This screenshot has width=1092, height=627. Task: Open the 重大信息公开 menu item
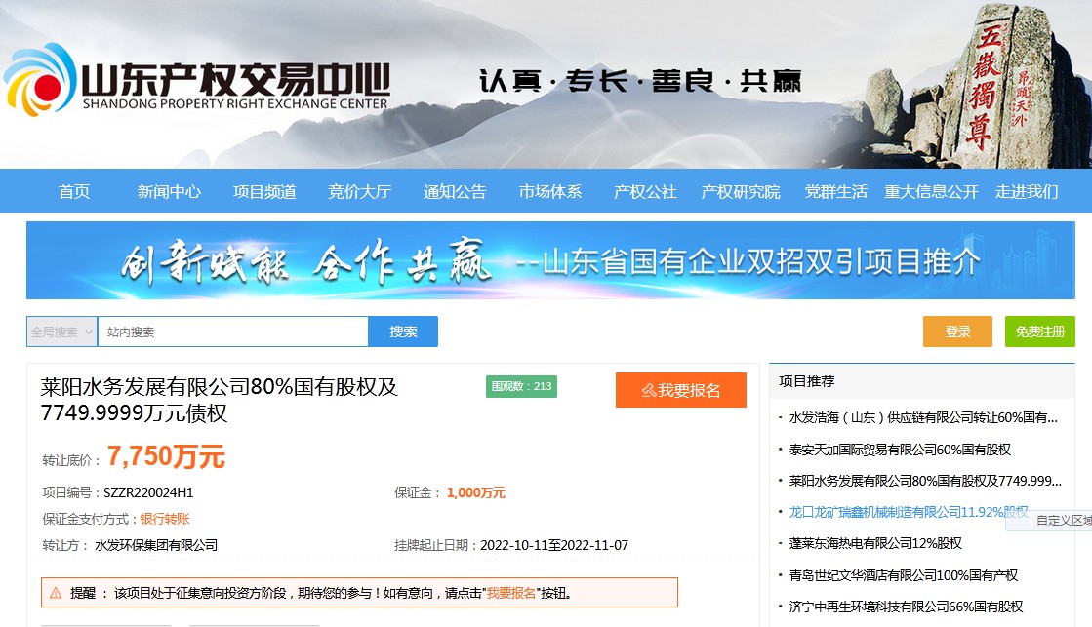(x=931, y=191)
